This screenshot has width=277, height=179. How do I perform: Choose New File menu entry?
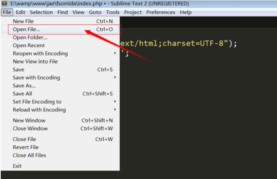tap(23, 22)
